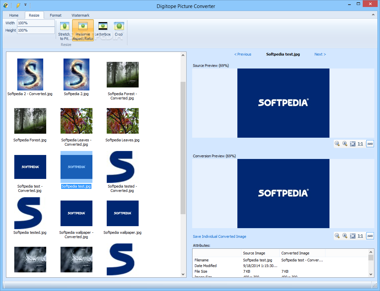Choose the Letterbox resize option
Screen dimensions: 380x291
103,29
